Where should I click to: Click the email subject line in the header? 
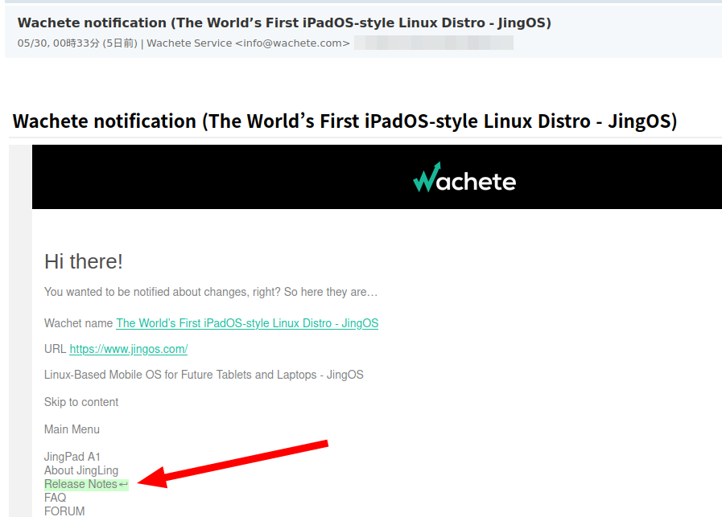point(284,23)
